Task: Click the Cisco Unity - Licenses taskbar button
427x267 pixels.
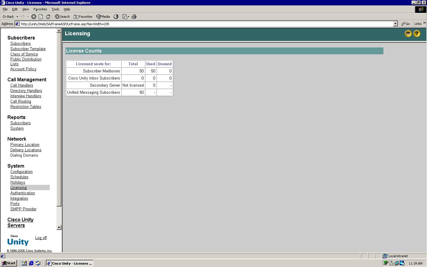Action: point(70,263)
